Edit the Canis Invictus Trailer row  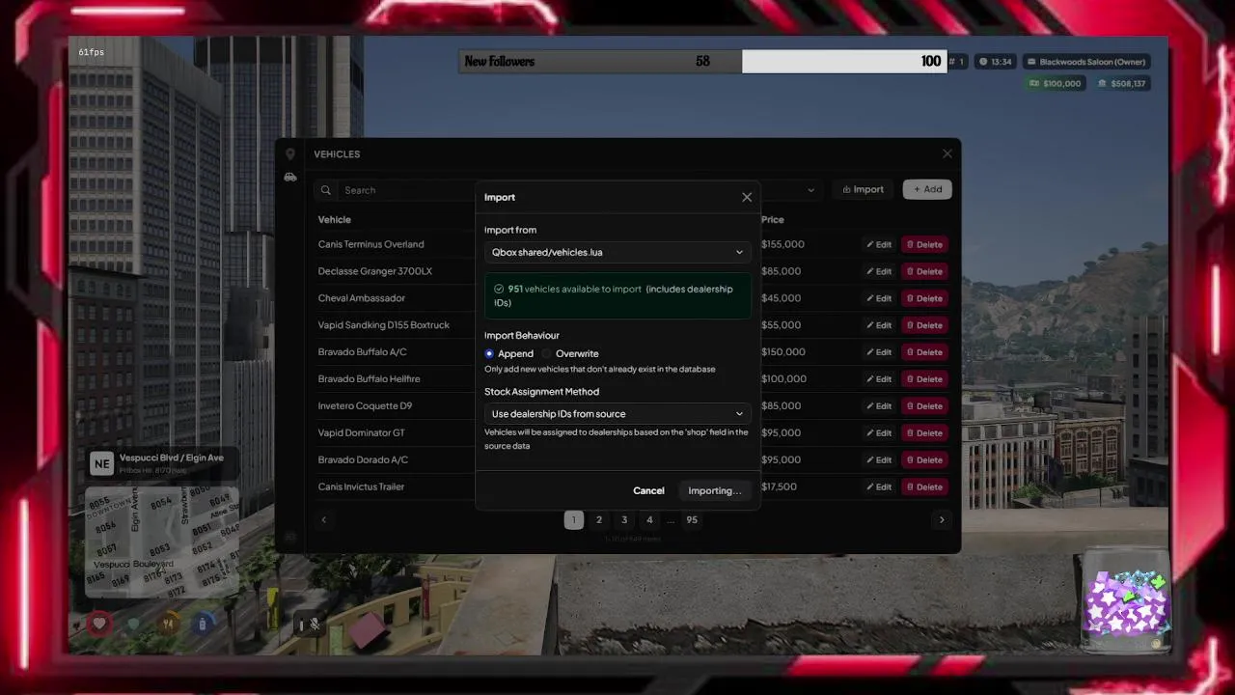coord(878,487)
